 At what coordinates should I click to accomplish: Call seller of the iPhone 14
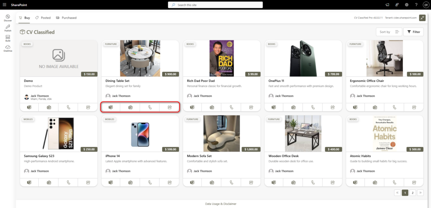point(150,182)
